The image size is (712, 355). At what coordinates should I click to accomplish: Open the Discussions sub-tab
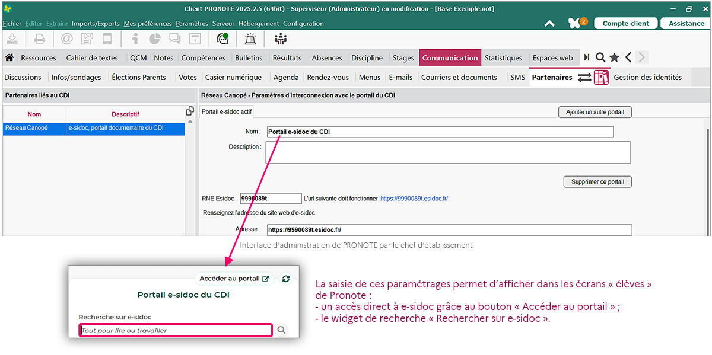23,77
